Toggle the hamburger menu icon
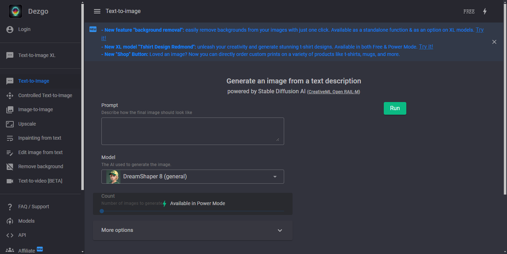The height and width of the screenshot is (254, 507). tap(97, 11)
